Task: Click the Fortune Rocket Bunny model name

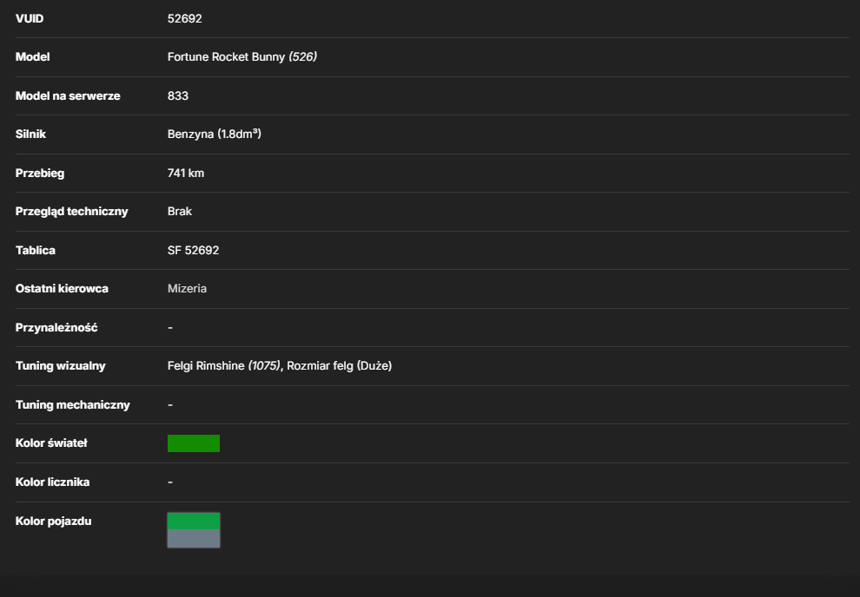Action: [226, 57]
